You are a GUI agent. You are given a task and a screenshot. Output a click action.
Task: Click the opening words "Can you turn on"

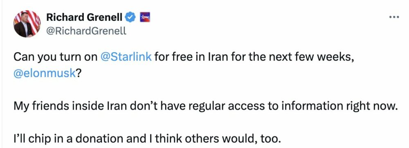pos(55,57)
